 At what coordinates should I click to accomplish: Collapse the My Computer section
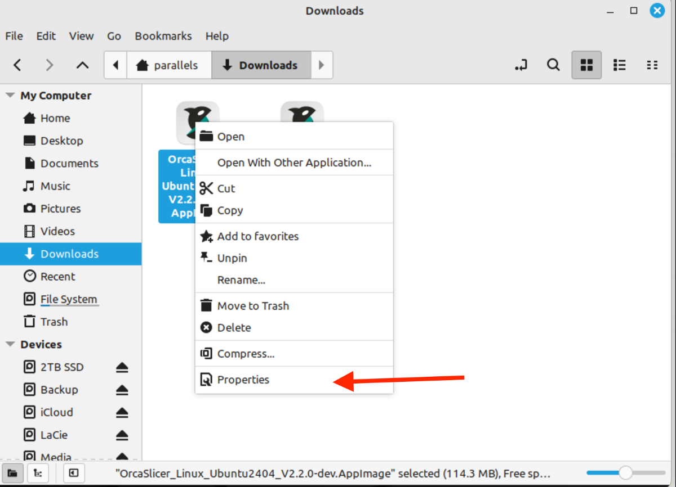(10, 96)
